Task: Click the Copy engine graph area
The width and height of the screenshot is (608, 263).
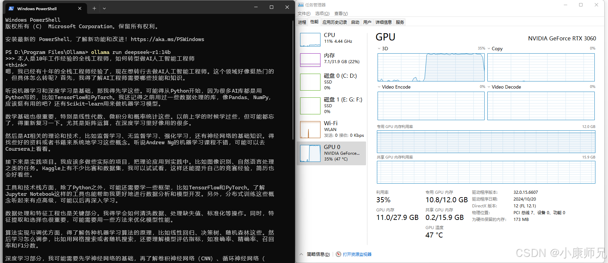Action: click(541, 67)
